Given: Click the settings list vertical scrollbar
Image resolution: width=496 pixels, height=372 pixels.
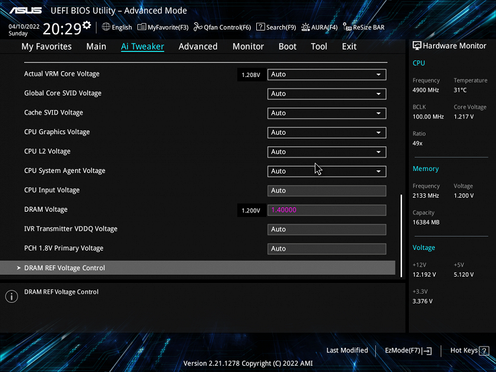Looking at the screenshot, I should (401, 236).
